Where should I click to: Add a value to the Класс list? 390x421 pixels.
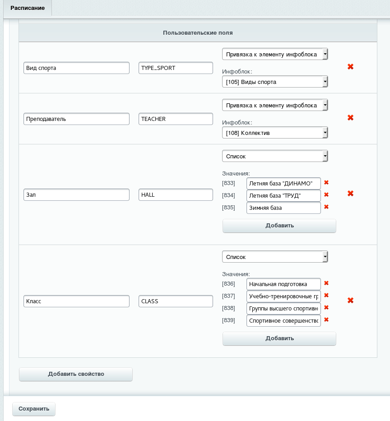click(279, 338)
